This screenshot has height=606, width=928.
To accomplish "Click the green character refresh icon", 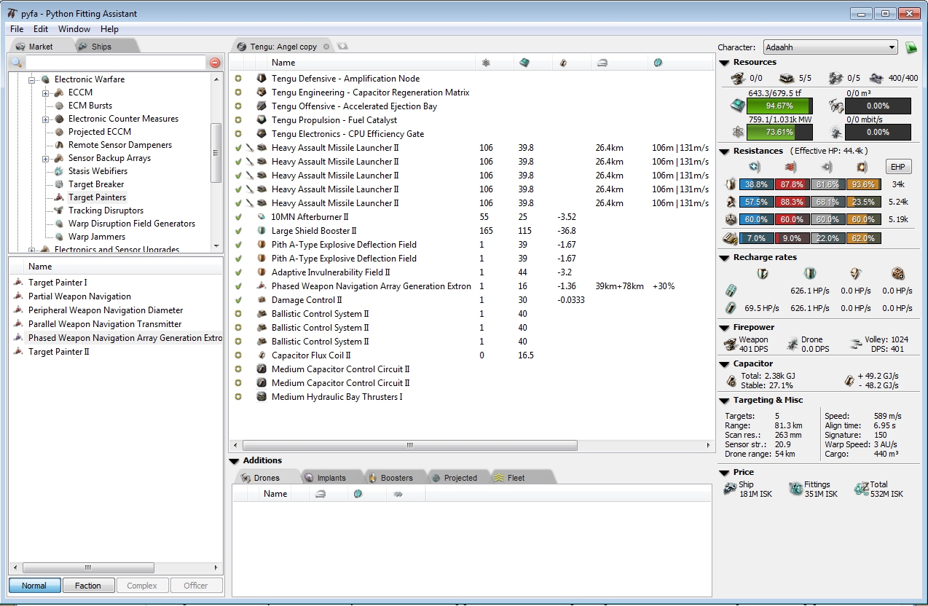I will pos(911,47).
